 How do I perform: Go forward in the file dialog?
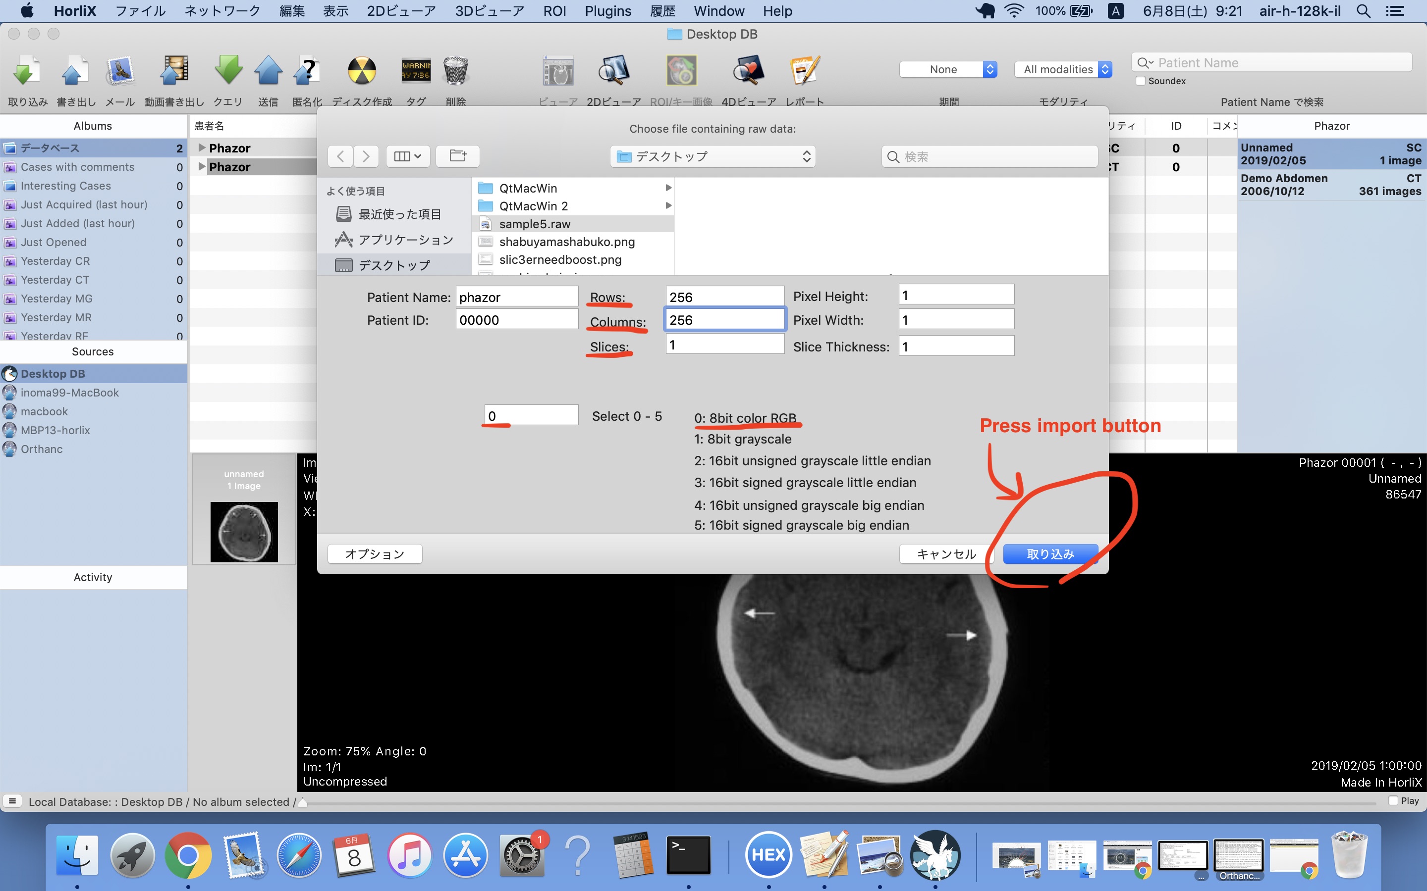pyautogui.click(x=366, y=156)
